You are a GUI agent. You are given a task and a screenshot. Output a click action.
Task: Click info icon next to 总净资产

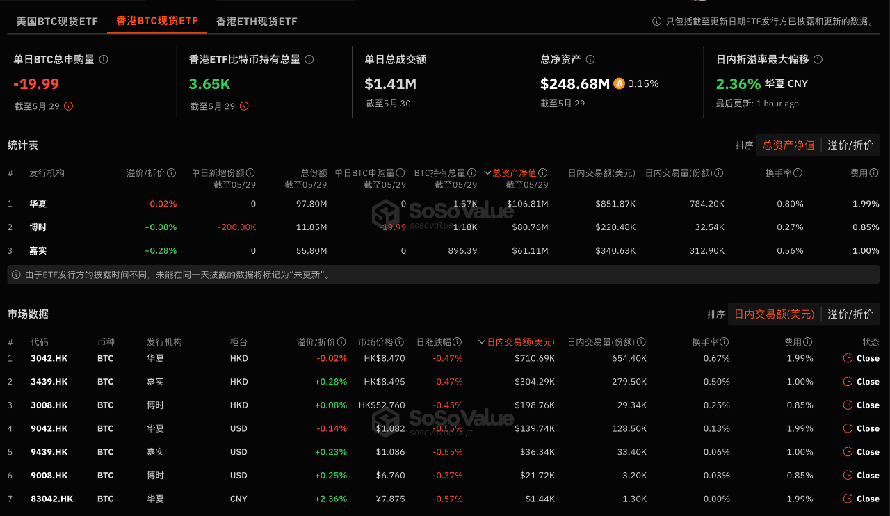click(590, 60)
